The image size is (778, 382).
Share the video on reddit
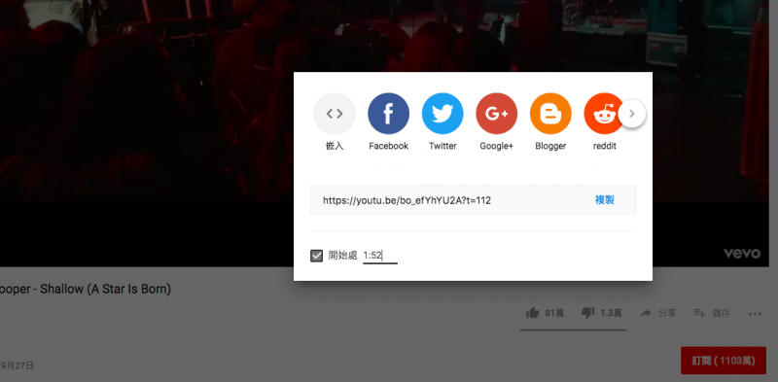(x=603, y=114)
